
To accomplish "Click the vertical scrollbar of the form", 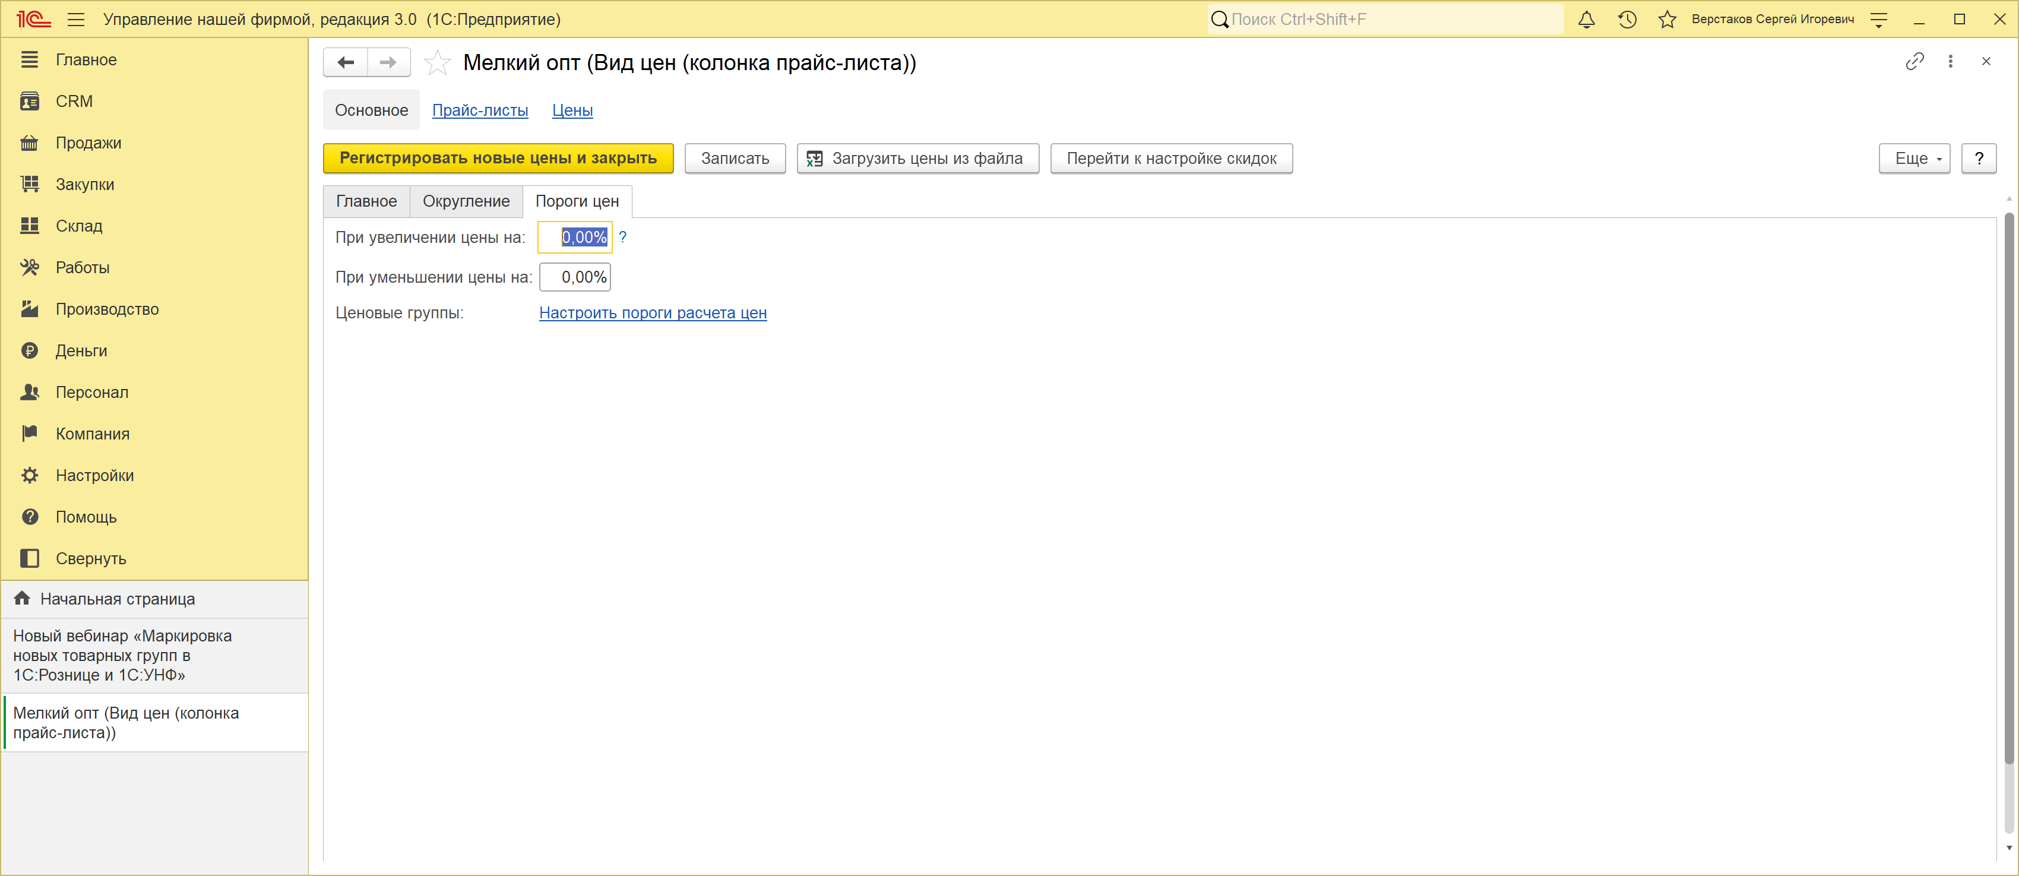I will click(2009, 488).
